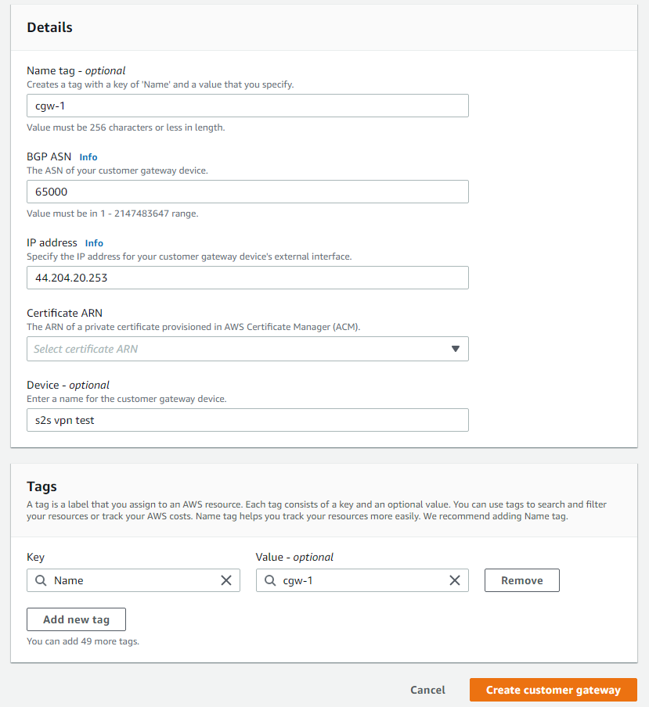Click Create customer gateway button
The image size is (649, 707).
[553, 690]
